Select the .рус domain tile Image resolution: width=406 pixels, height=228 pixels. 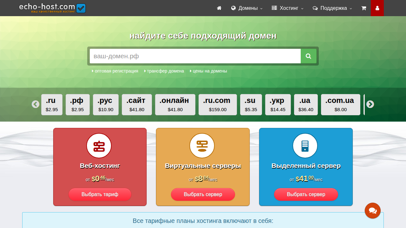[x=106, y=104]
